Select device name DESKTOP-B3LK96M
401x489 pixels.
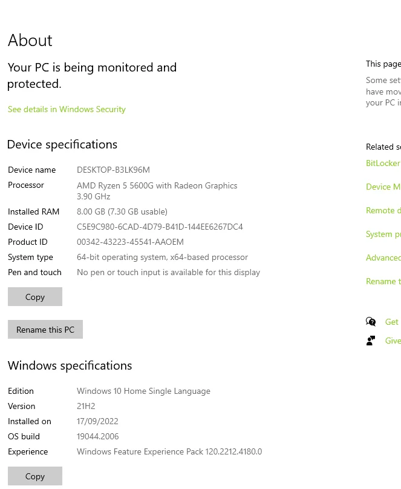click(113, 170)
